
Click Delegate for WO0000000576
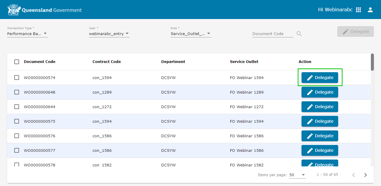click(x=320, y=136)
